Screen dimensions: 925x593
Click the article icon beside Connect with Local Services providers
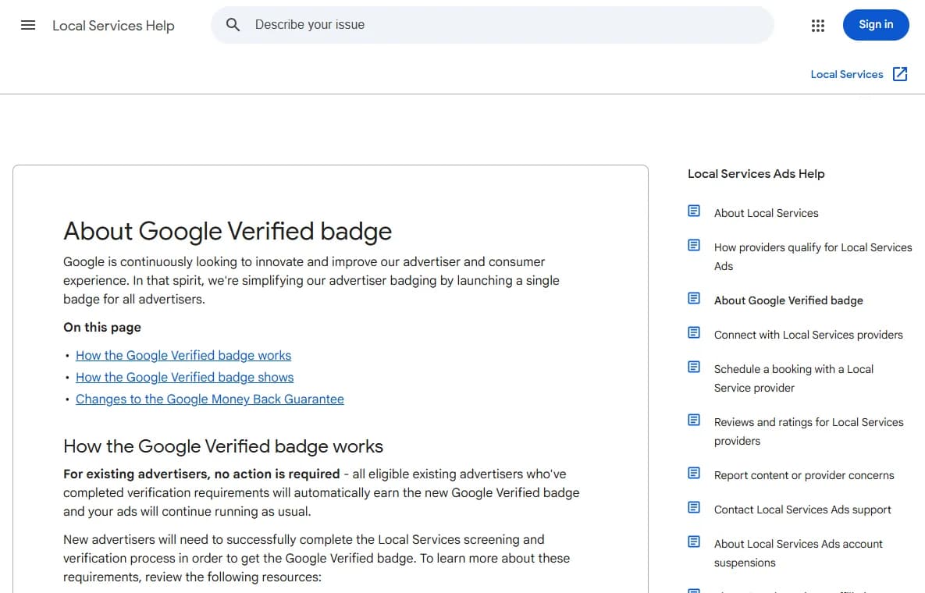click(x=694, y=332)
